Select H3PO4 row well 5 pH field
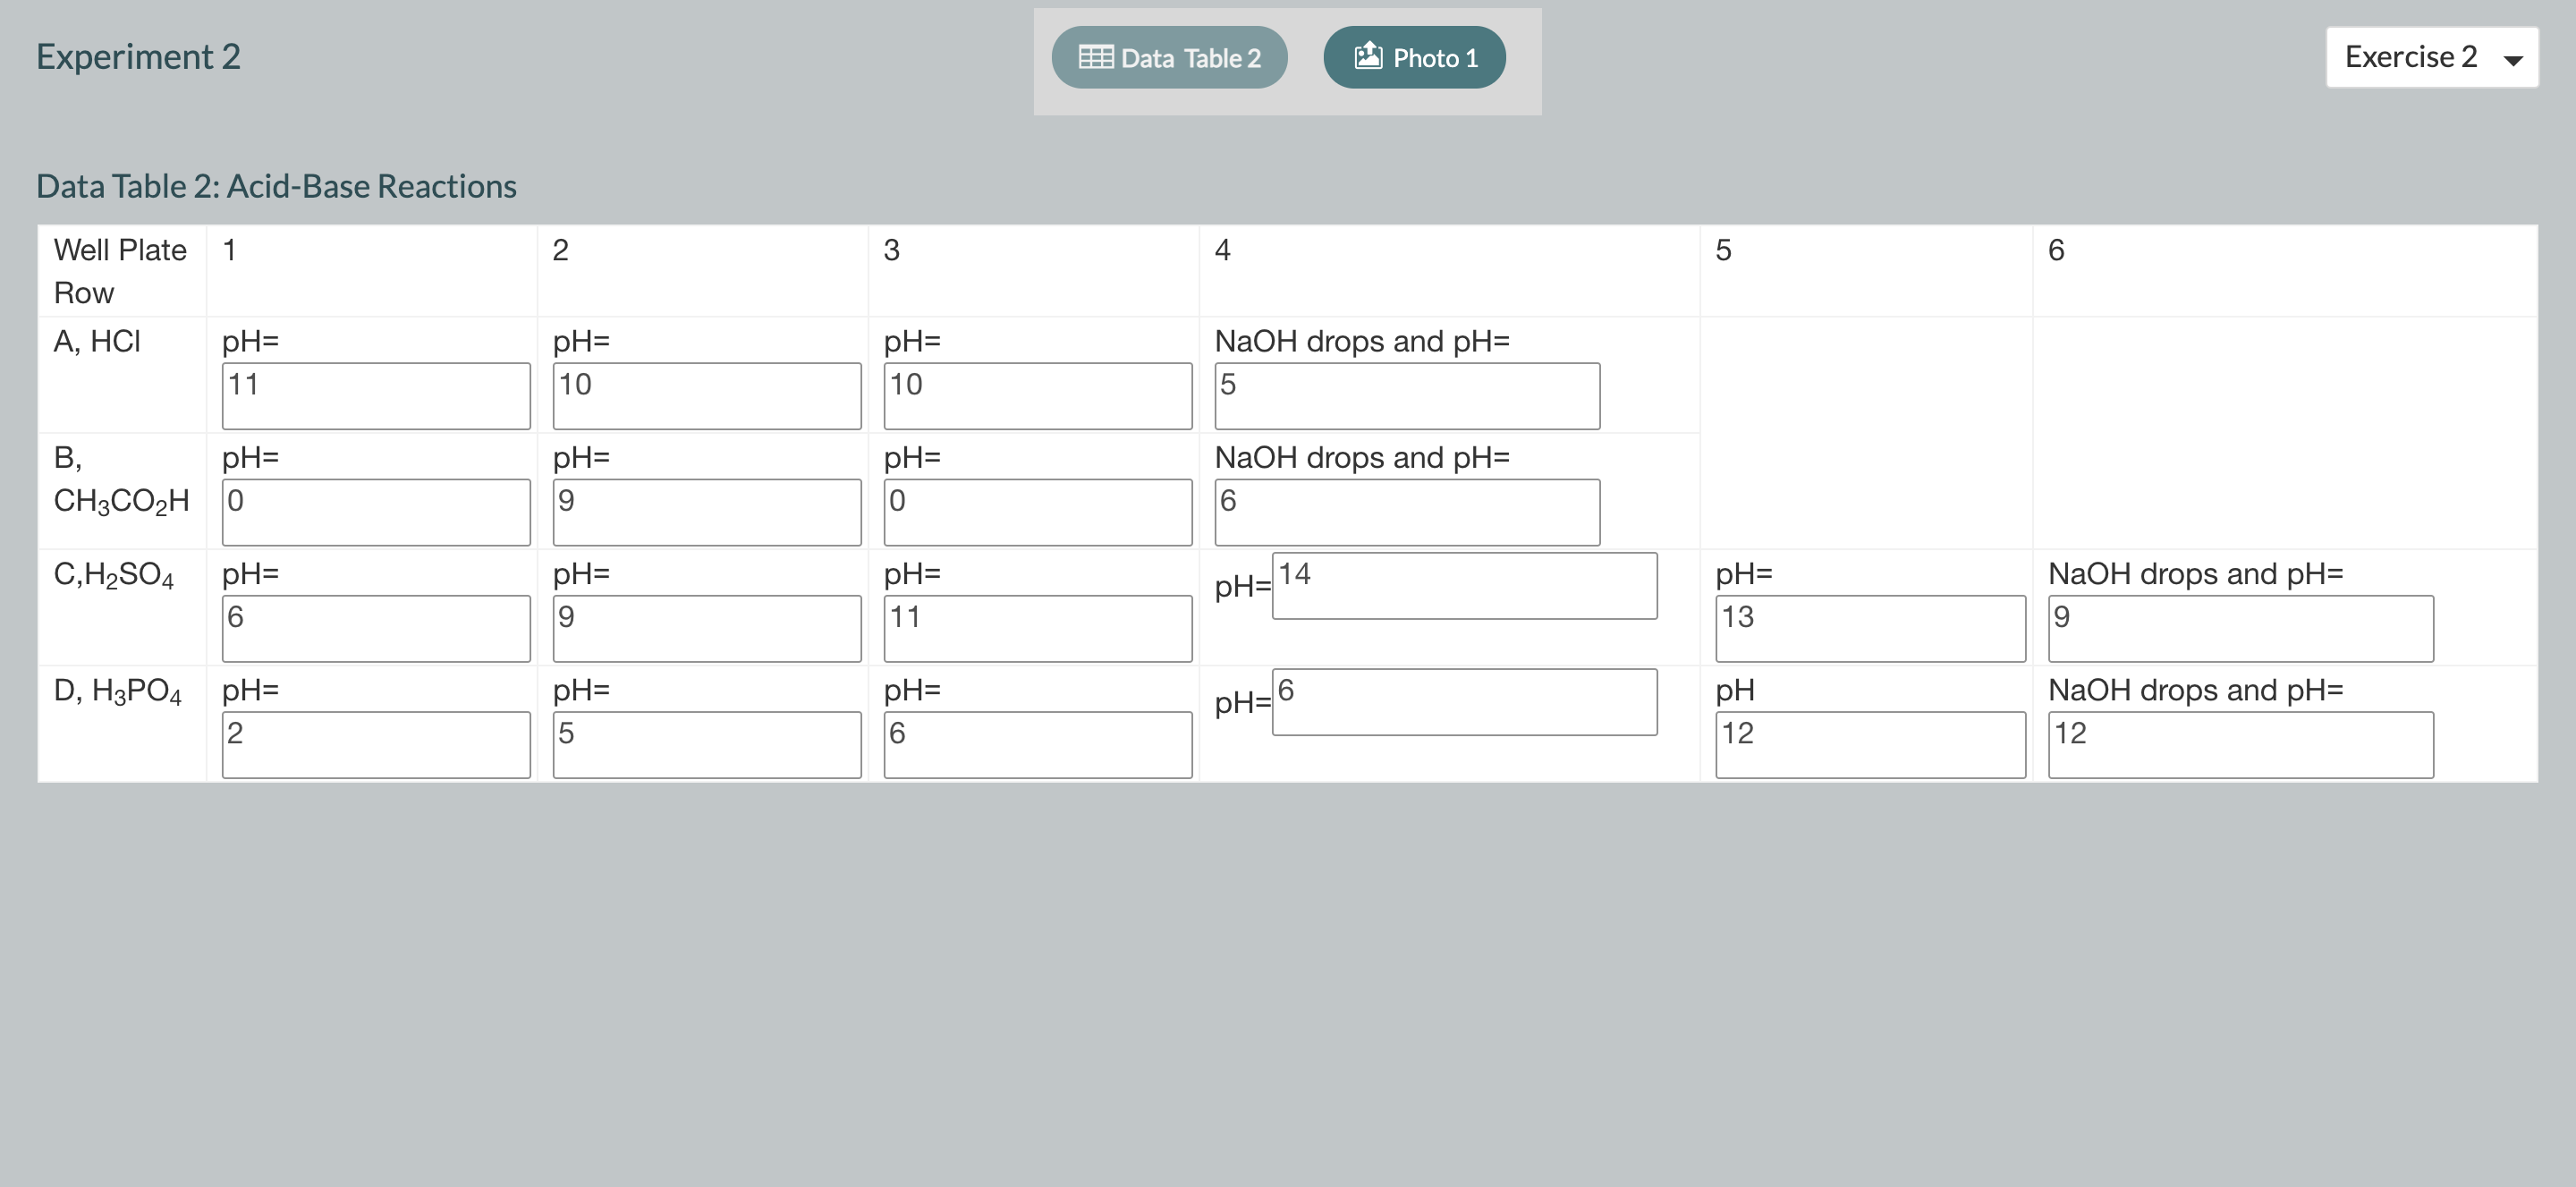The height and width of the screenshot is (1187, 2576). [x=1870, y=744]
